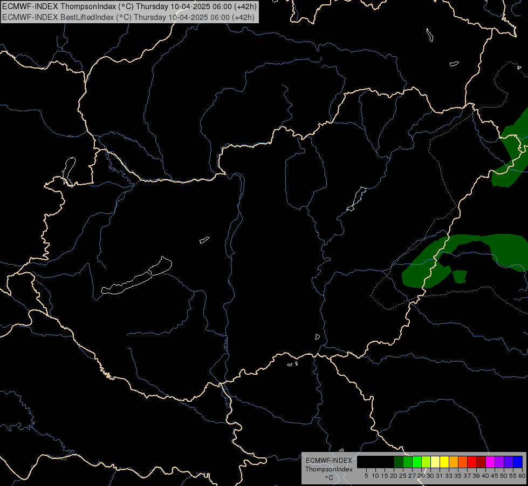Click the legend label ThompsonIndex
The height and width of the screenshot is (486, 528).
point(328,469)
